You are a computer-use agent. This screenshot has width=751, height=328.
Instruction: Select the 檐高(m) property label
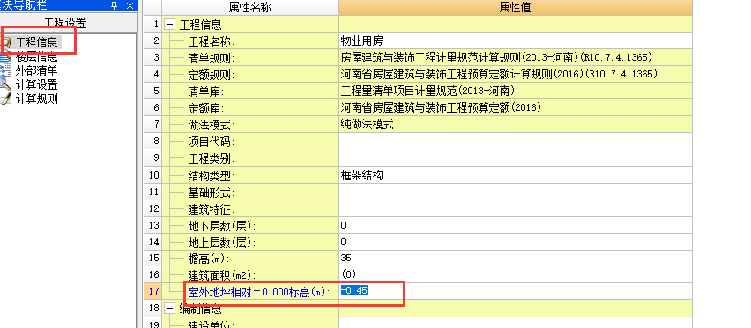pyautogui.click(x=209, y=259)
